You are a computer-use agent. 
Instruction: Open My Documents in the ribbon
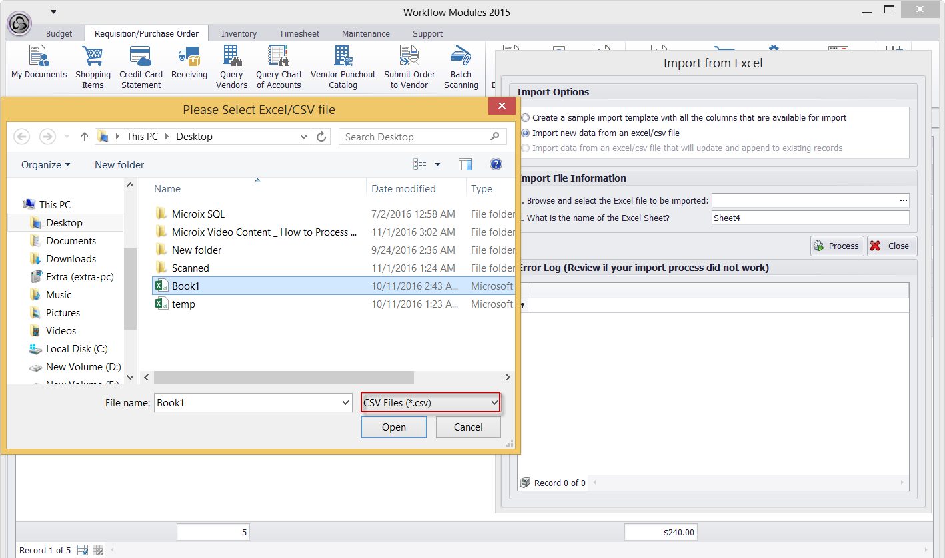click(39, 64)
